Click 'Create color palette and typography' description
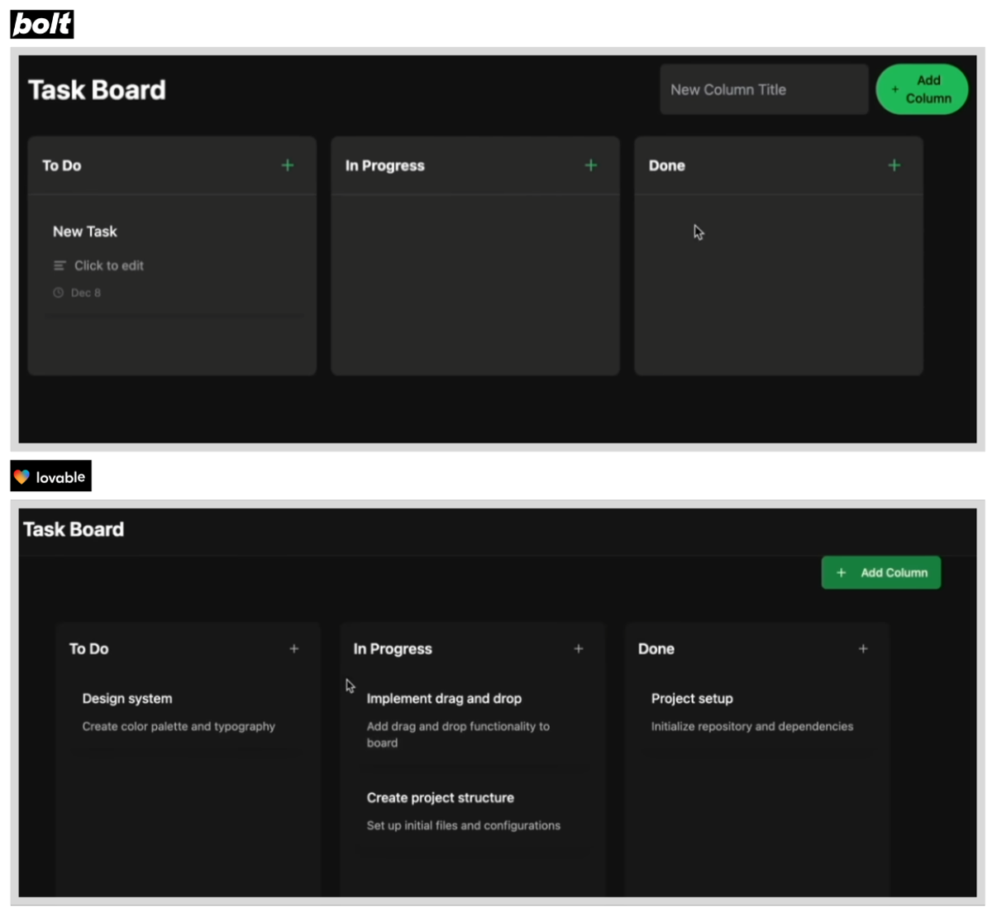Viewport: 992px width, 913px height. 179,726
